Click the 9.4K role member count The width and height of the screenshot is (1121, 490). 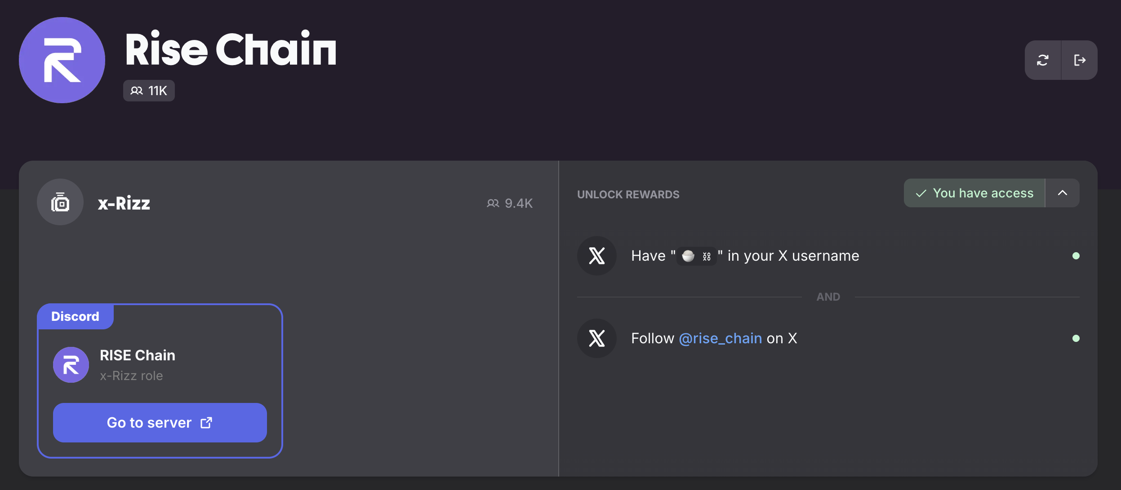point(510,203)
